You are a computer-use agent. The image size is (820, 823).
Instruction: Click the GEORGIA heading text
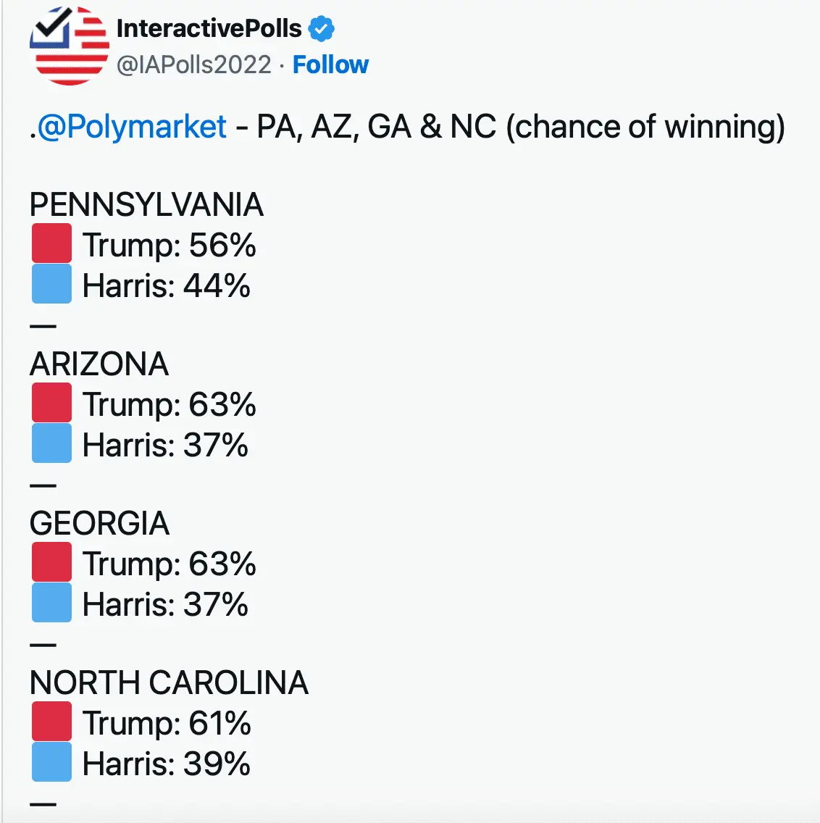(99, 523)
